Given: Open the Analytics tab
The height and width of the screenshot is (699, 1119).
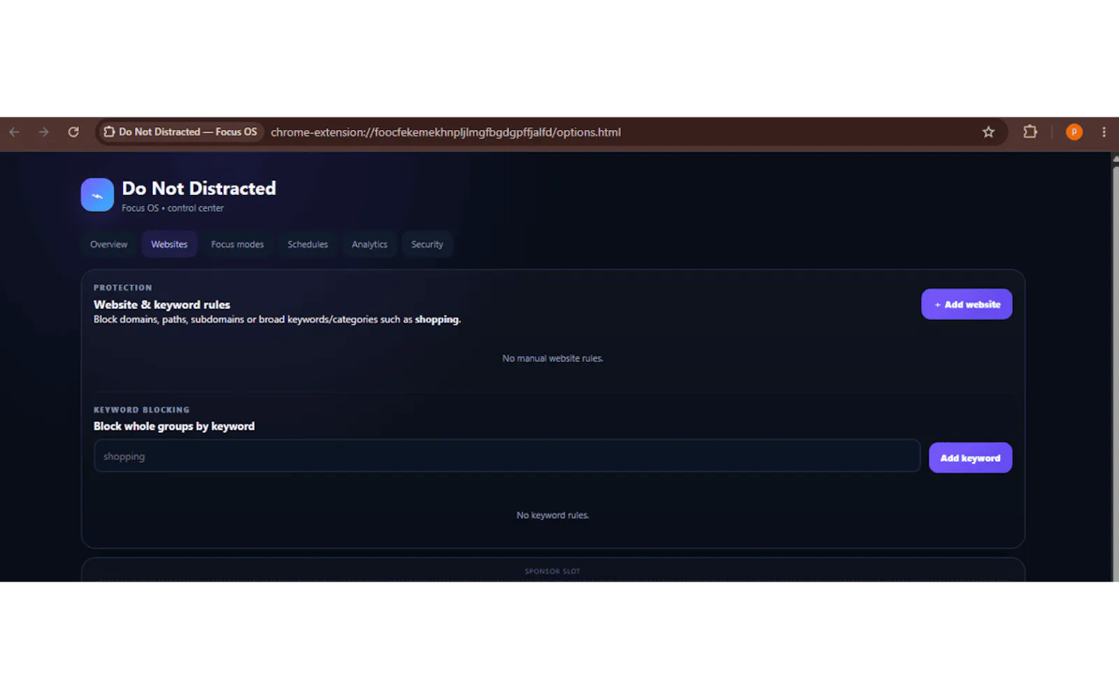Looking at the screenshot, I should (369, 245).
